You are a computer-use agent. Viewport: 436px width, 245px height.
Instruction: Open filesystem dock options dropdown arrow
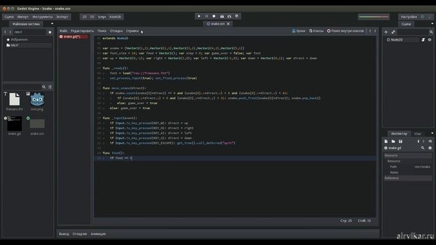52,24
